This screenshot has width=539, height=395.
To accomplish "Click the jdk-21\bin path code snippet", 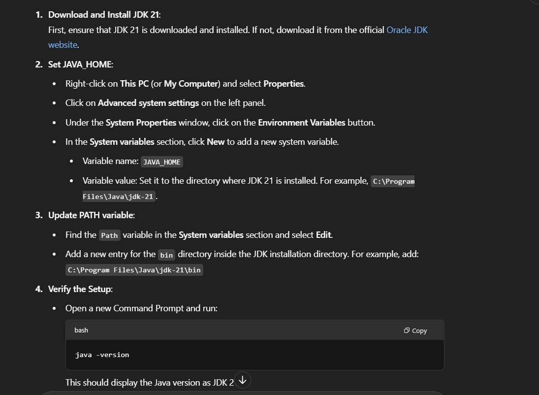I will coord(134,270).
